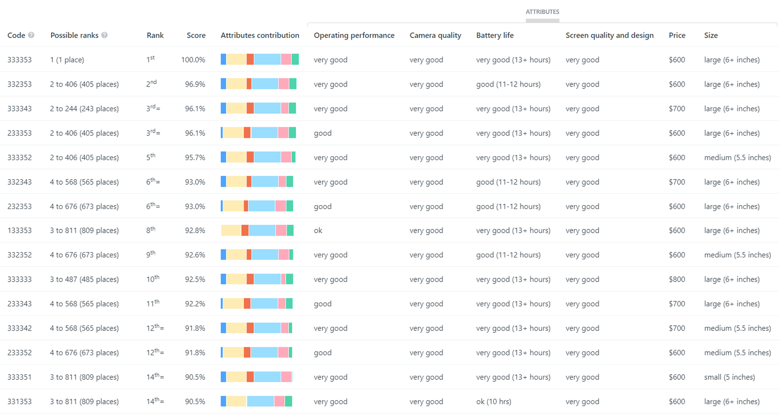Click medium (5.5 inches) in row 333352
The image size is (784, 418).
point(738,158)
